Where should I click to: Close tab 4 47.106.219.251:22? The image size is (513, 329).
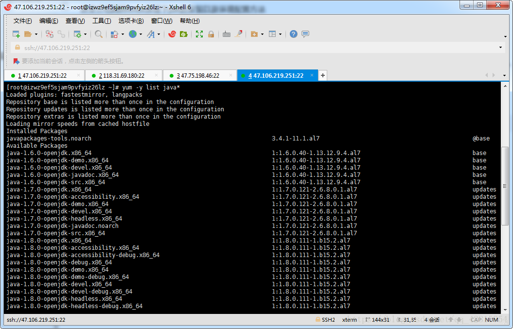(x=312, y=75)
